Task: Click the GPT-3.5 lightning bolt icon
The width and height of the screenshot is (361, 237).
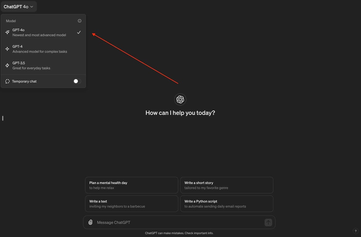Action: click(x=7, y=65)
